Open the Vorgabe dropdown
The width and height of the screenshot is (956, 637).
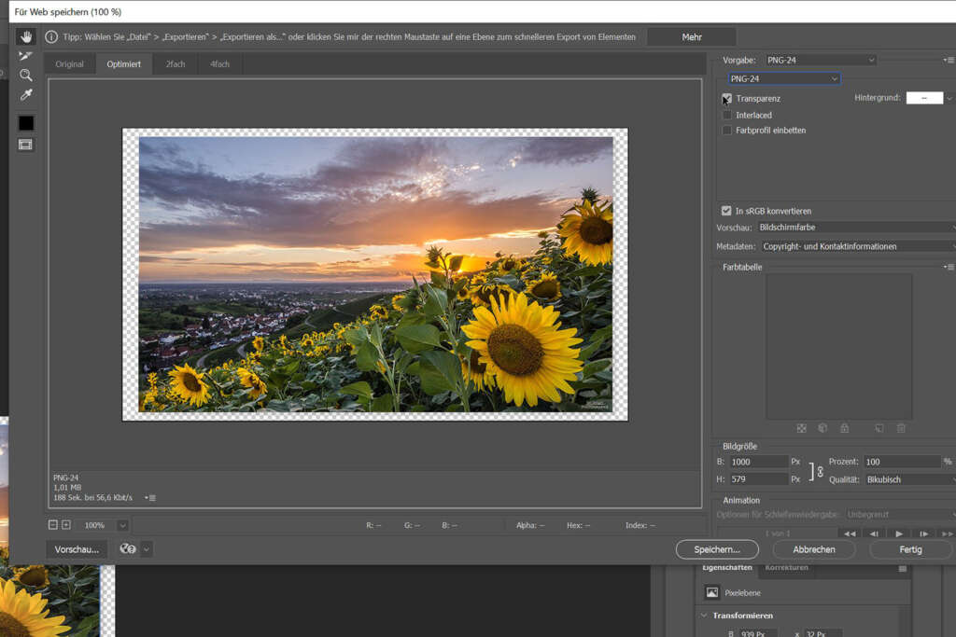point(820,59)
